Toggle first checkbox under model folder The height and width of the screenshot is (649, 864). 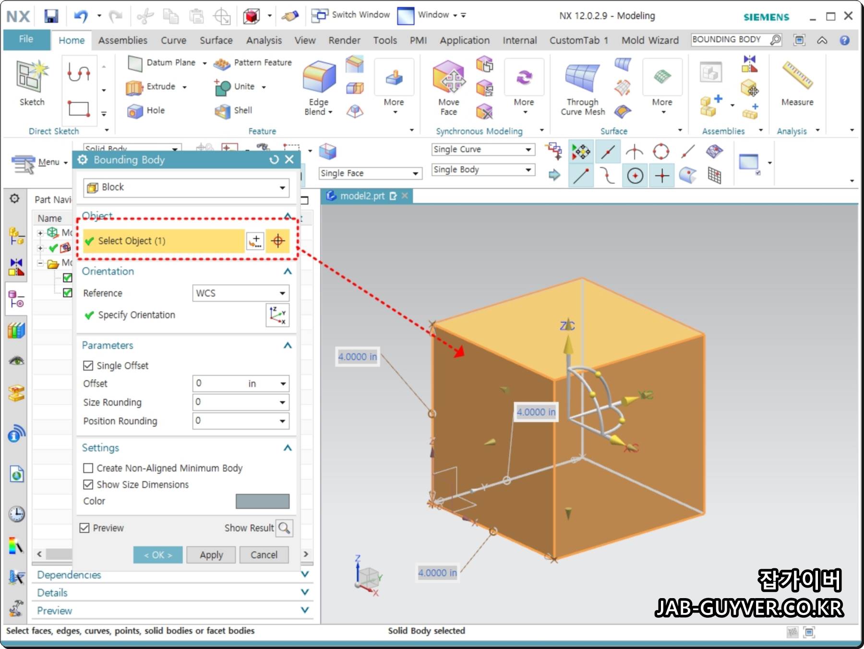[x=68, y=277]
